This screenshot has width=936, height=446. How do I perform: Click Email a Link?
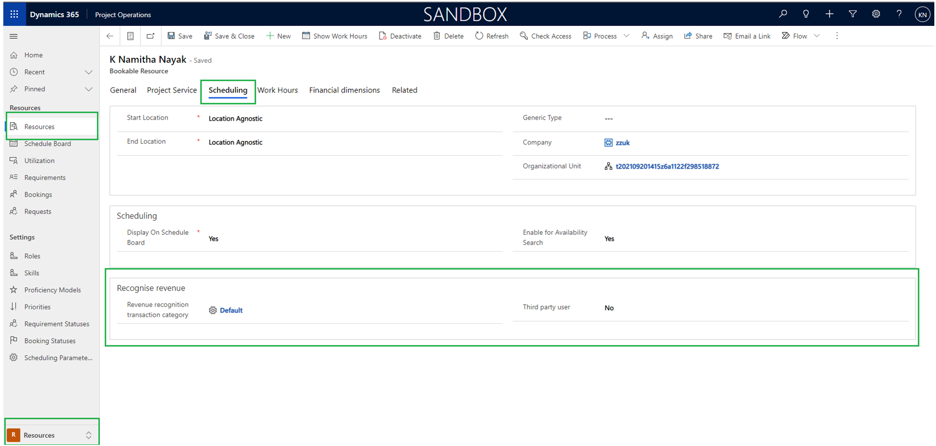[x=747, y=36]
